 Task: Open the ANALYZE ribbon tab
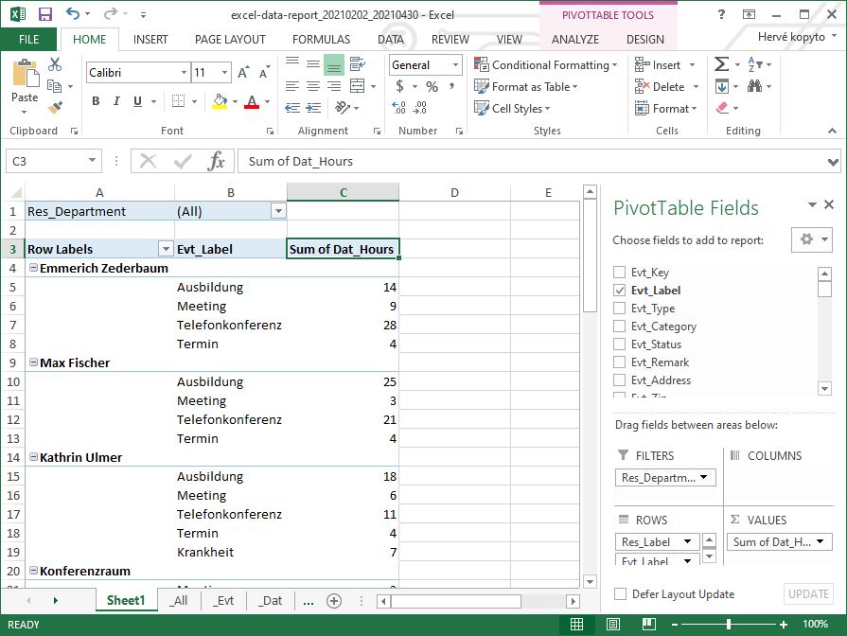click(574, 39)
